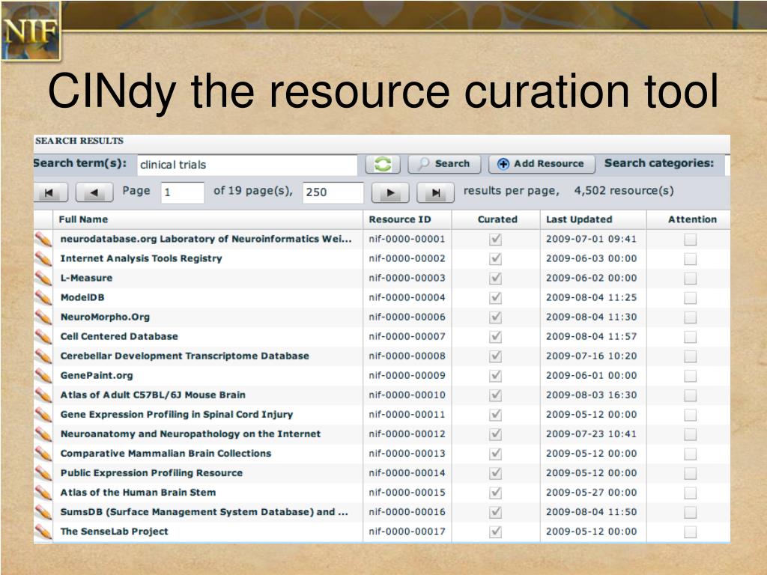The height and width of the screenshot is (575, 767).
Task: Edit Atlas of Adult C57BL/6J Mouse Brain
Action: tap(43, 395)
